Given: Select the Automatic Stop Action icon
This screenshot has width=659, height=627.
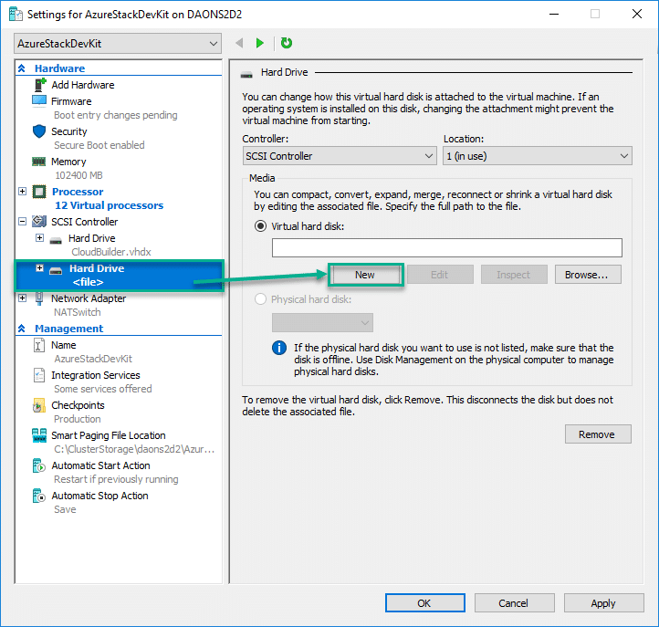Looking at the screenshot, I should [x=39, y=496].
